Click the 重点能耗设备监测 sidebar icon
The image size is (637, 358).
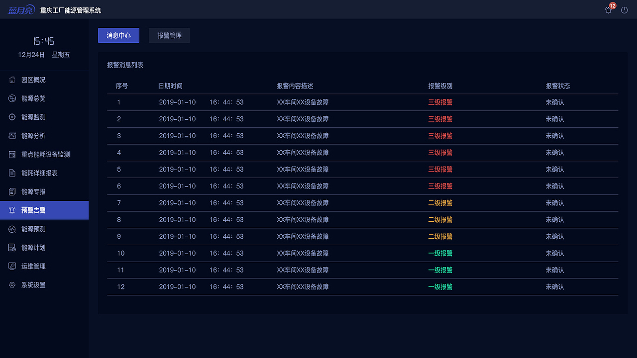click(12, 154)
